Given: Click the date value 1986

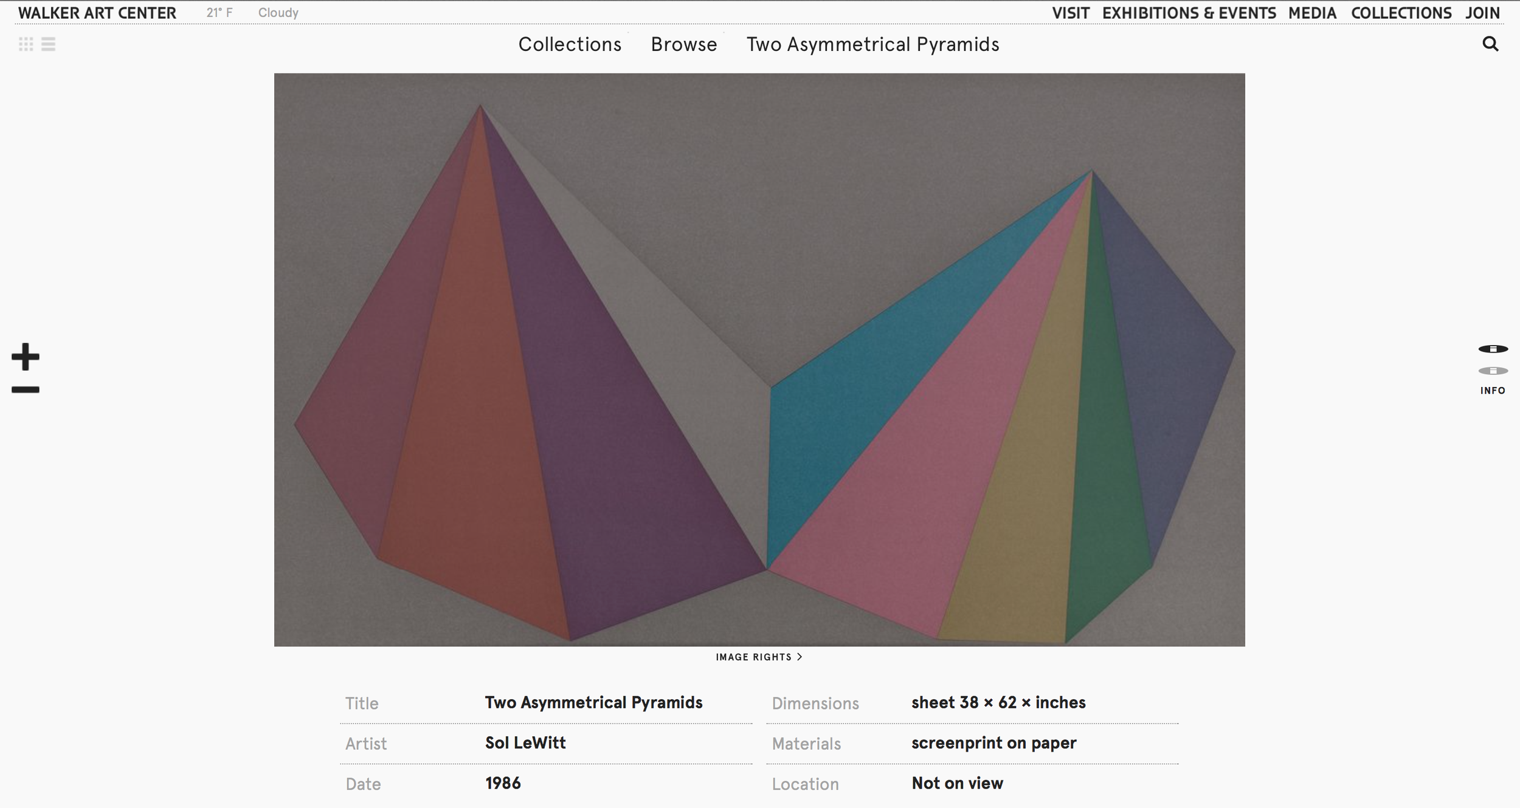Looking at the screenshot, I should [x=503, y=783].
